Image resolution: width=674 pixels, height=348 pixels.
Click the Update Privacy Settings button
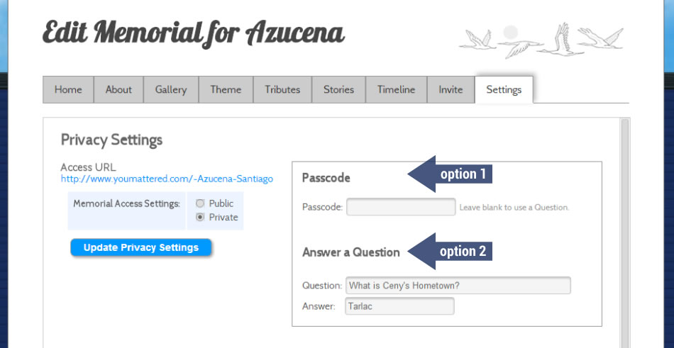[141, 247]
